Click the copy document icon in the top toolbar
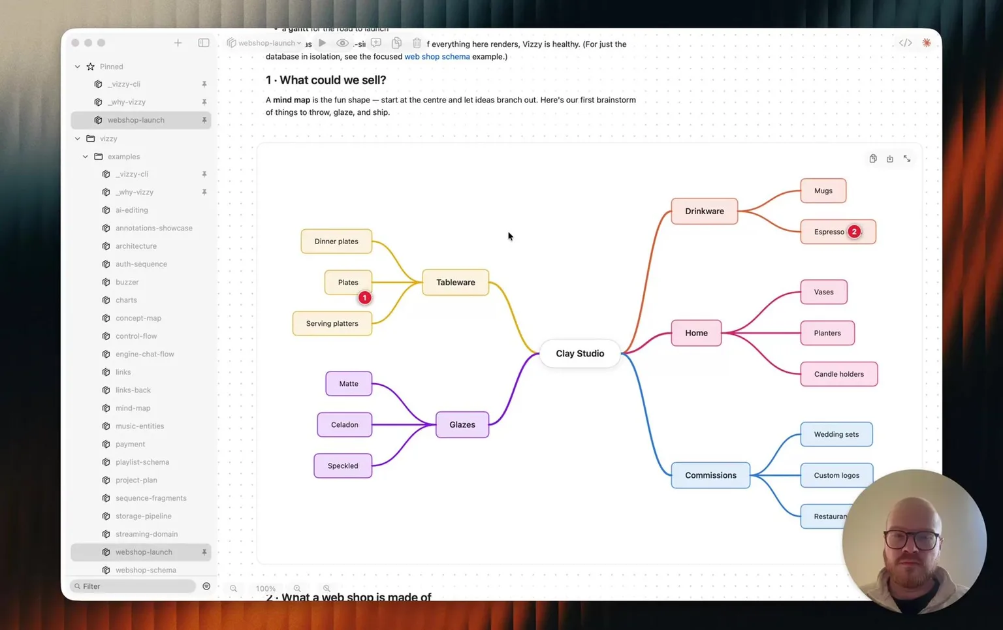This screenshot has height=630, width=1003. 396,43
